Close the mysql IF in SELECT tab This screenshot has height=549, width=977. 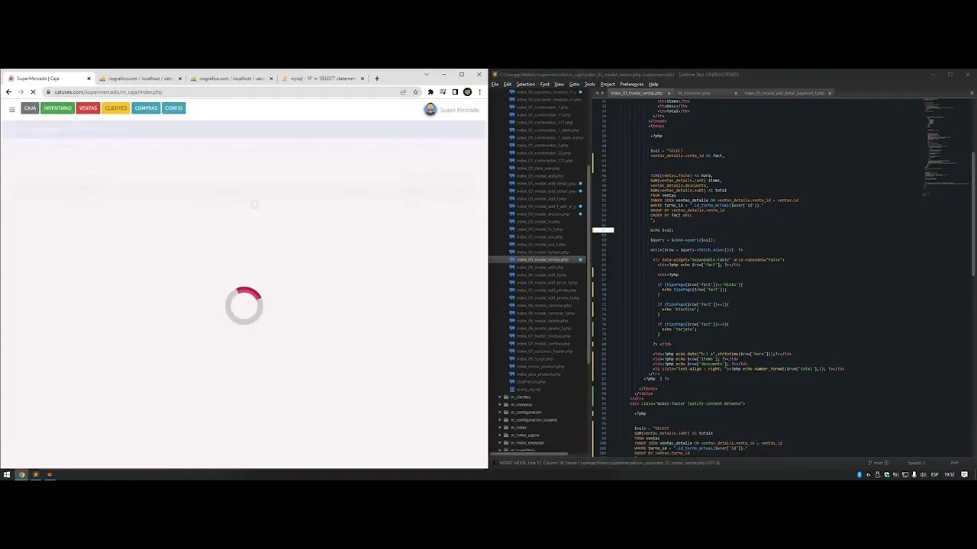(362, 79)
